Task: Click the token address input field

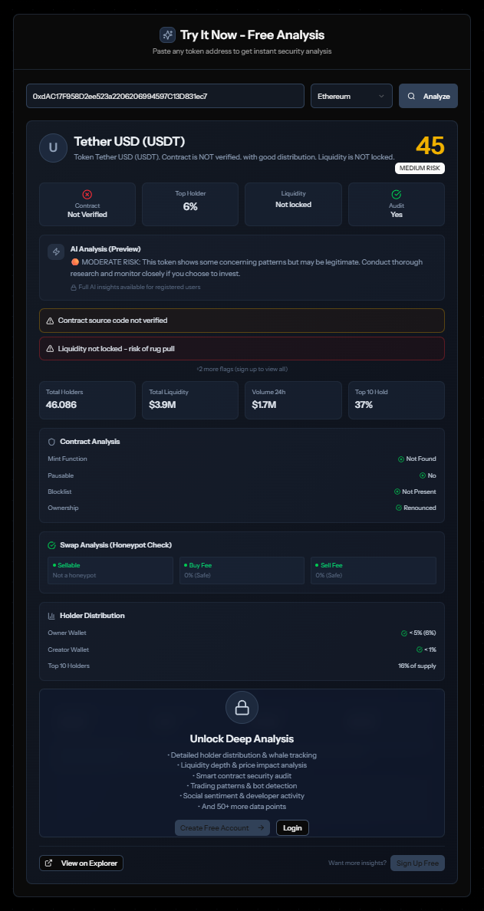Action: (165, 97)
